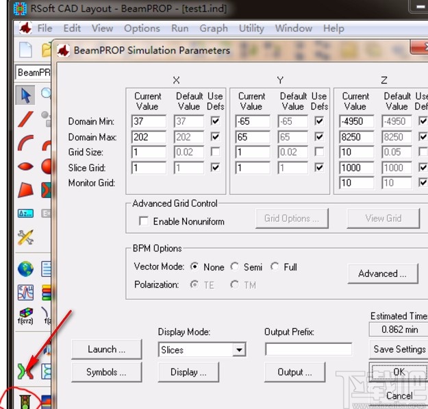This screenshot has height=409, width=428.
Task: Click Z Domain Min current value field
Action: pyautogui.click(x=357, y=121)
